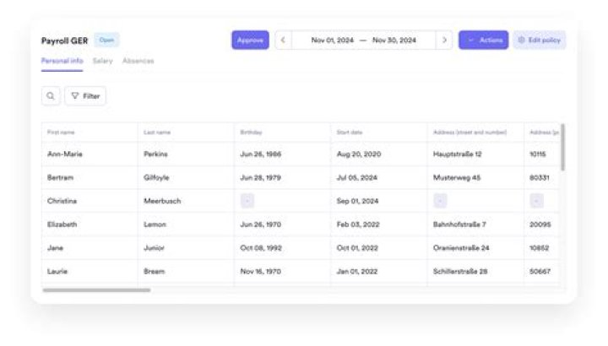Click the Open status badge
The height and width of the screenshot is (346, 608).
106,40
